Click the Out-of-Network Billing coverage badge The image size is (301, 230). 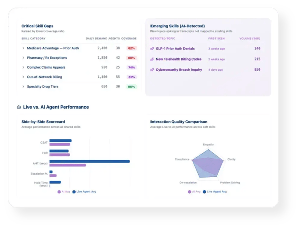131,77
